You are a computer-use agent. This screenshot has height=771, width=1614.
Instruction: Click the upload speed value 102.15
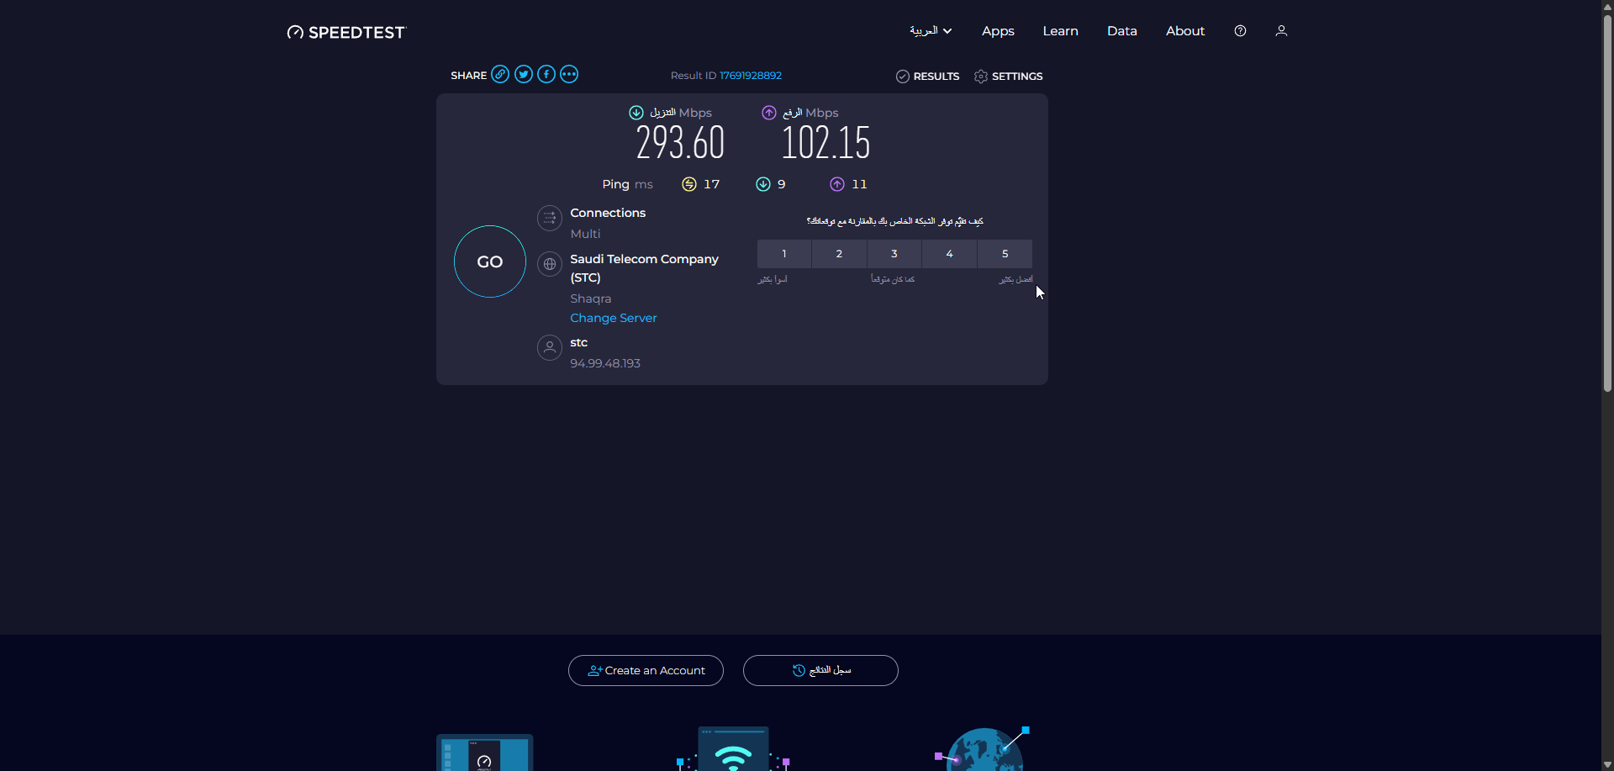pyautogui.click(x=825, y=143)
